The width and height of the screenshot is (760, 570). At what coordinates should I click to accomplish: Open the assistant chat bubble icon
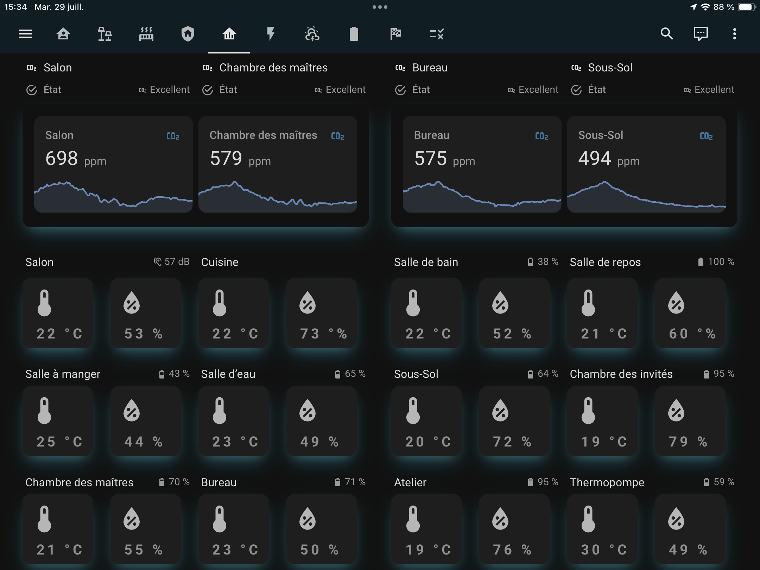701,34
